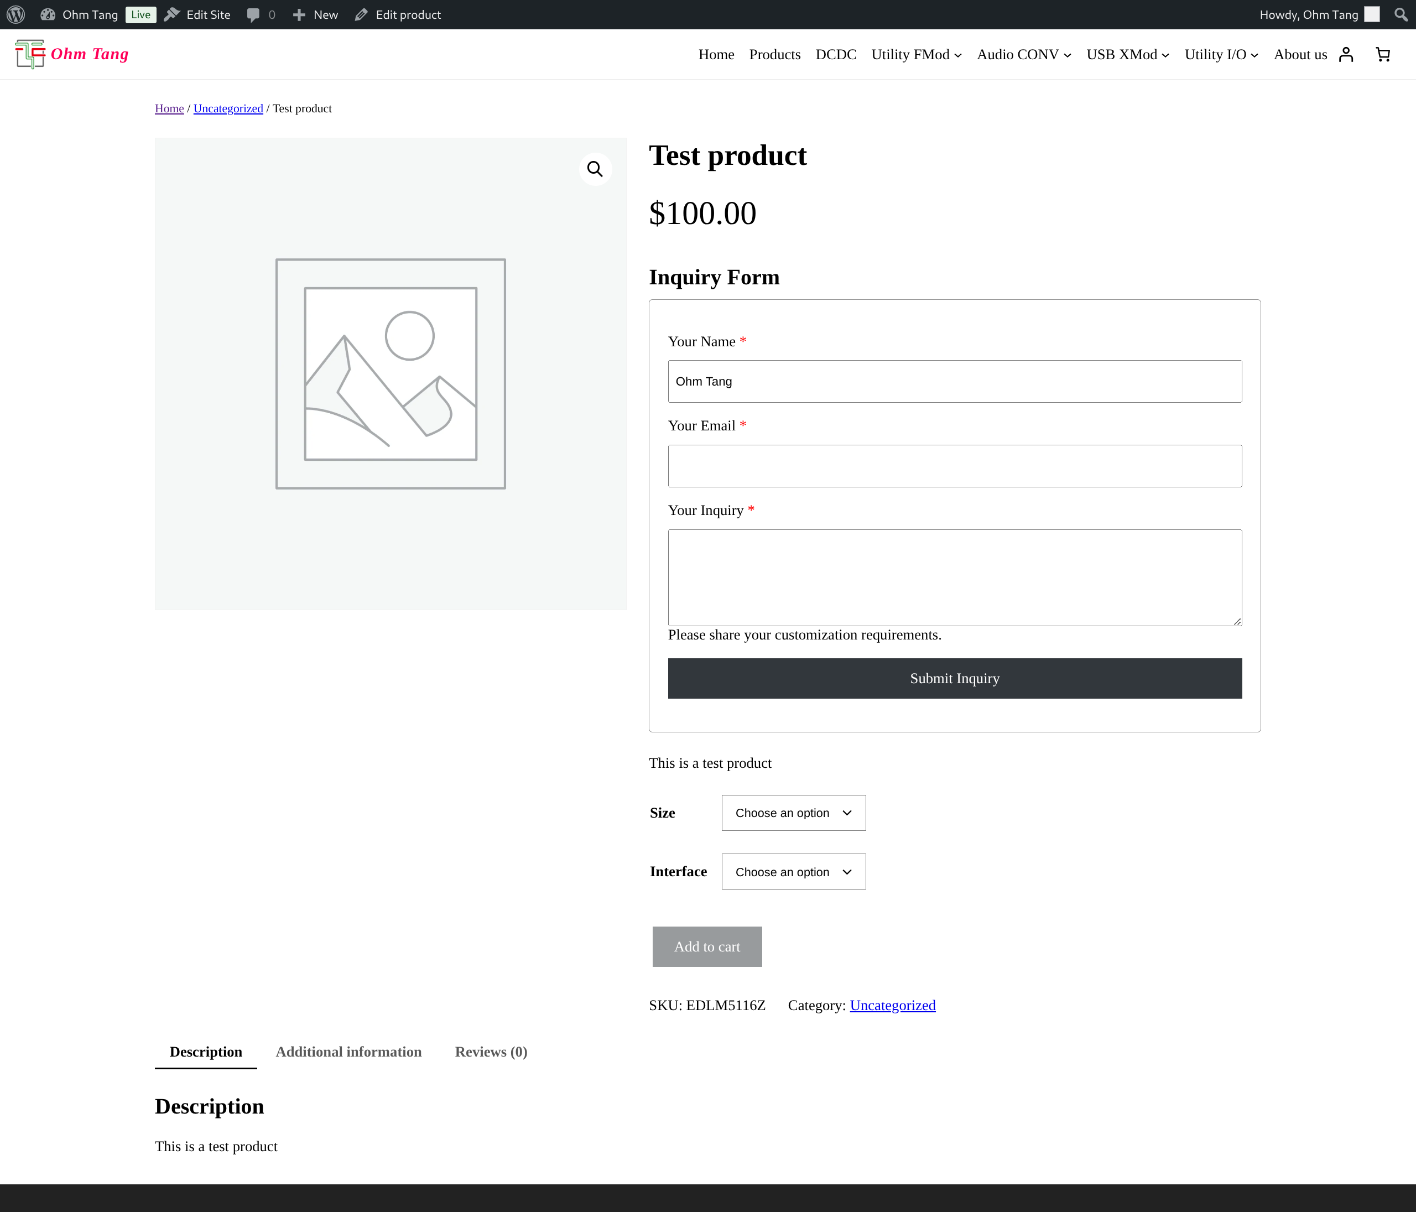Screen dimensions: 1416x1212
Task: Expand the Utility FMod menu
Action: coord(917,54)
